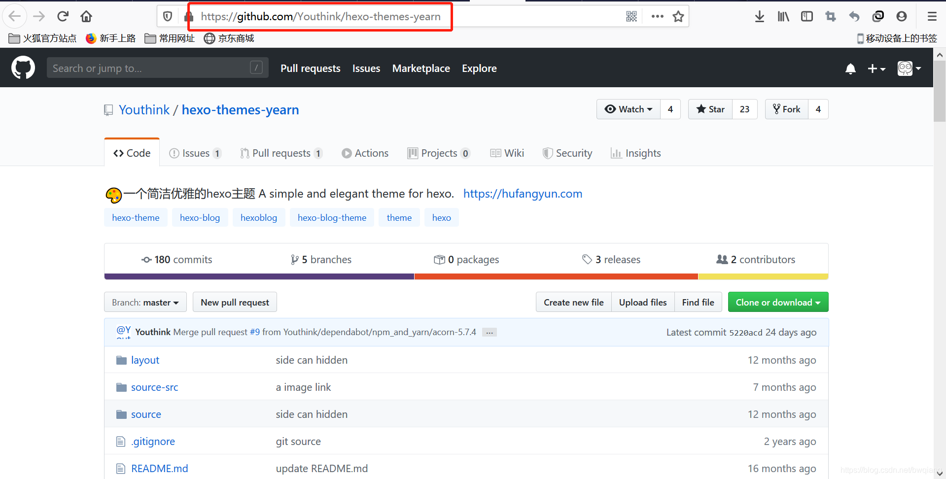Screen dimensions: 946x479
Task: Open Firefox hamburger menu
Action: (x=932, y=16)
